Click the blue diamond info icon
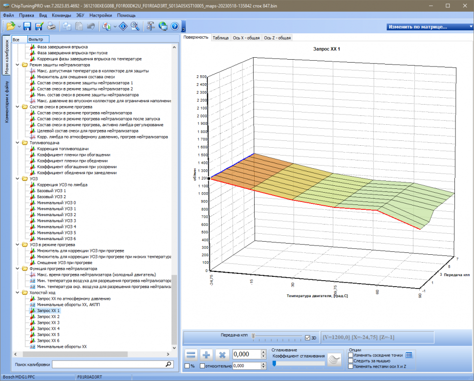The image size is (474, 381). pos(123,26)
